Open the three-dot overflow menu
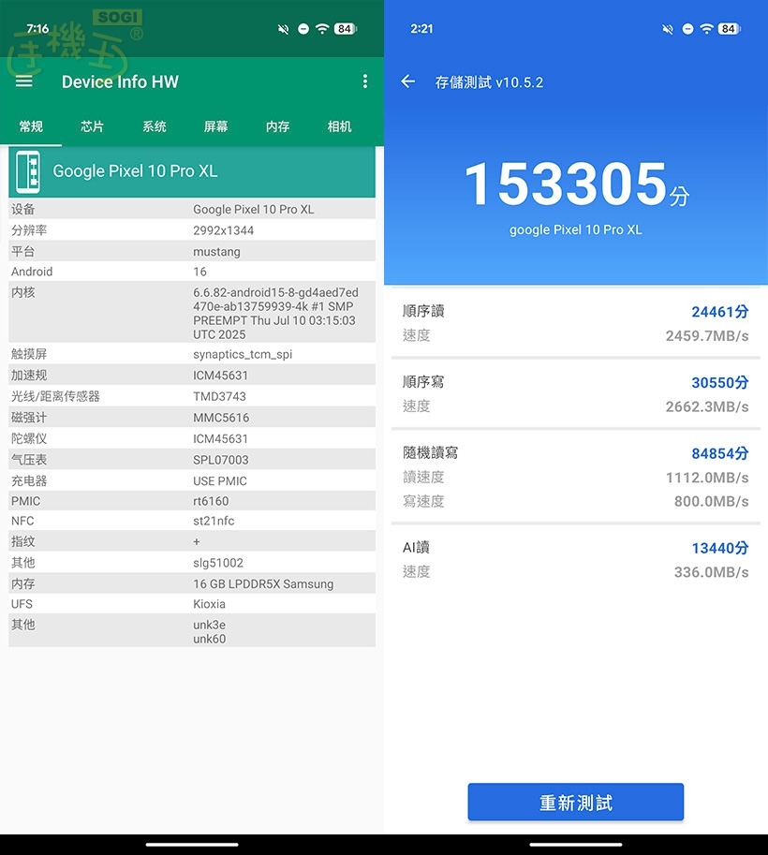Image resolution: width=768 pixels, height=855 pixels. click(365, 81)
